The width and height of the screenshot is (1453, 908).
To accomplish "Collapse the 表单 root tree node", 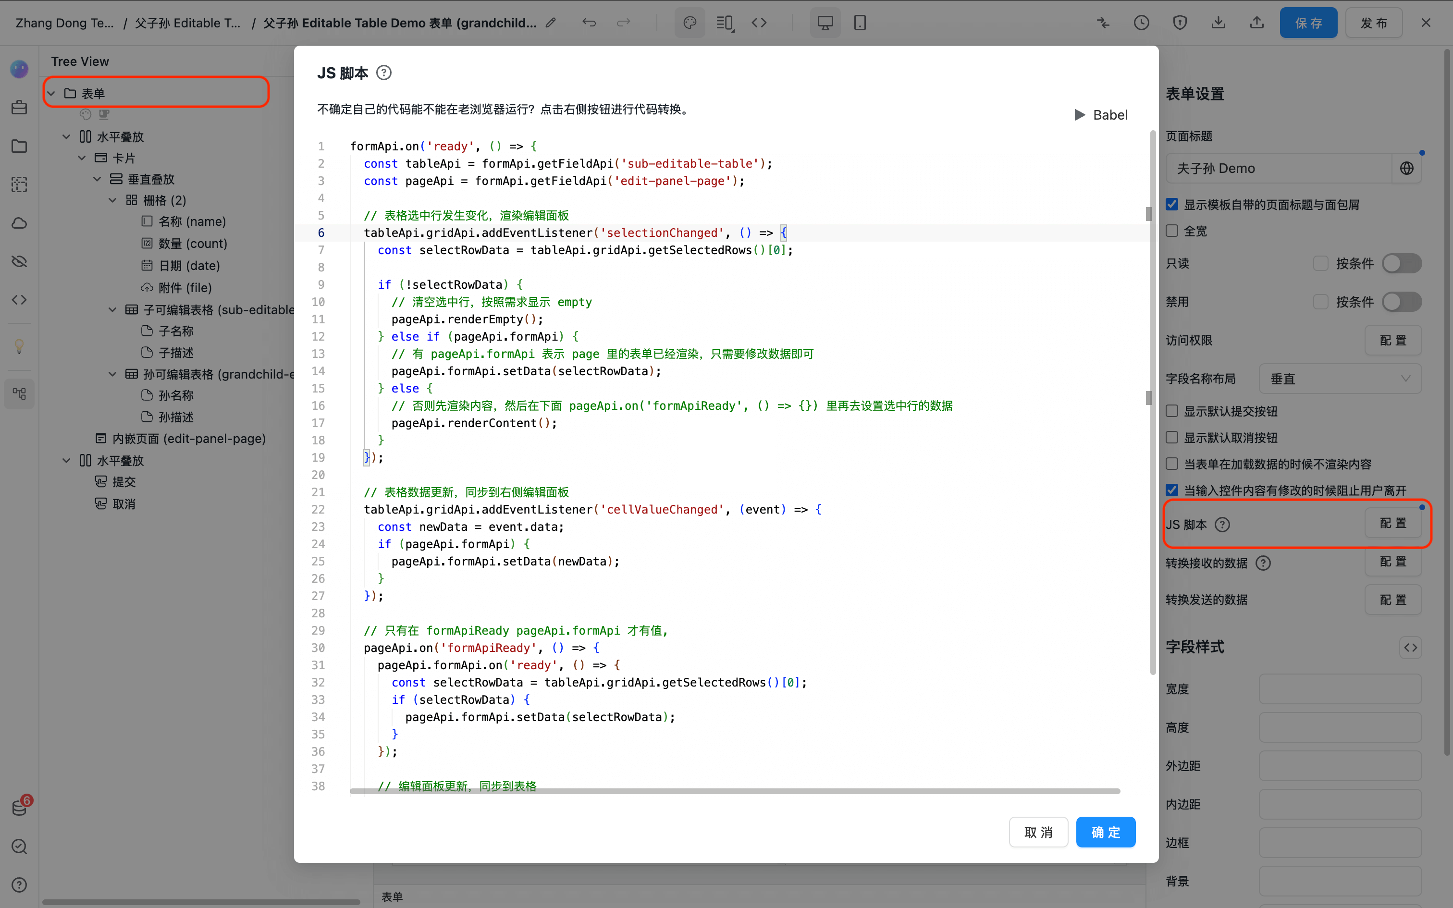I will pos(51,94).
